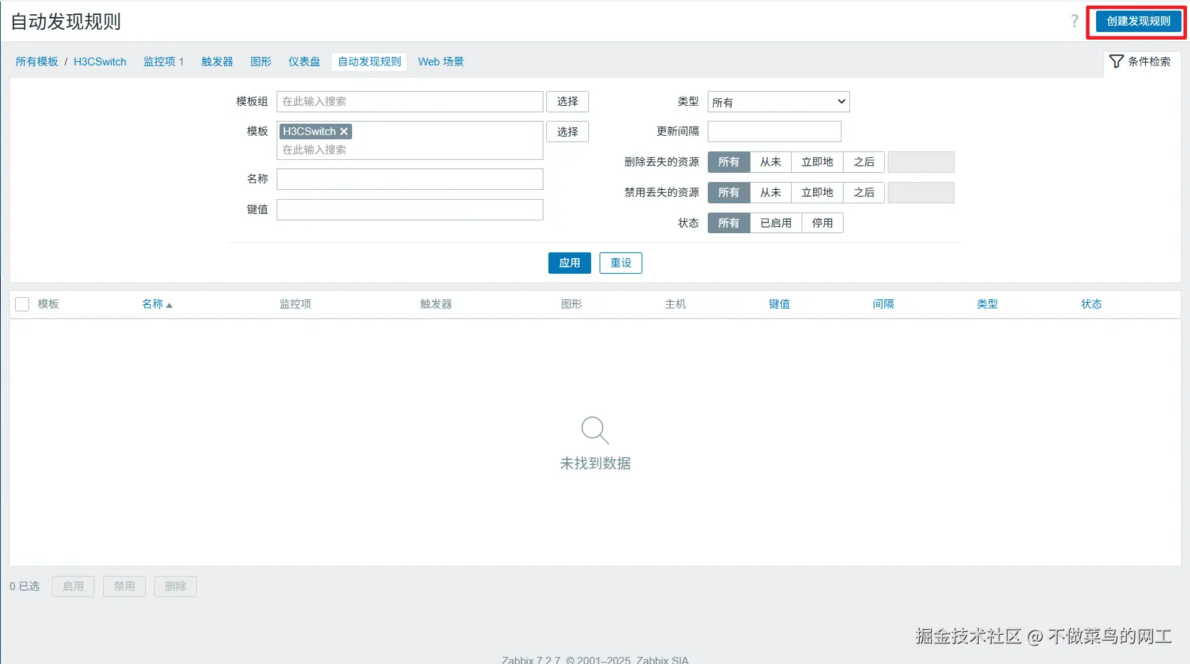The width and height of the screenshot is (1190, 664).
Task: Select the 自动发现规则 tab
Action: point(369,62)
